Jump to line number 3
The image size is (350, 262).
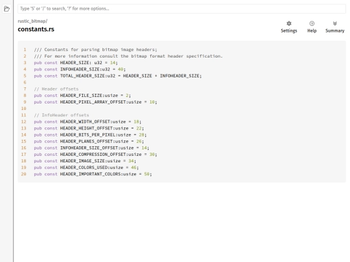(x=25, y=63)
